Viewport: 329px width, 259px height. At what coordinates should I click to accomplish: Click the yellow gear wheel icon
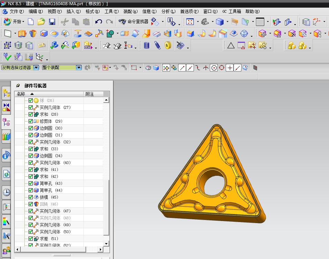[168, 45]
